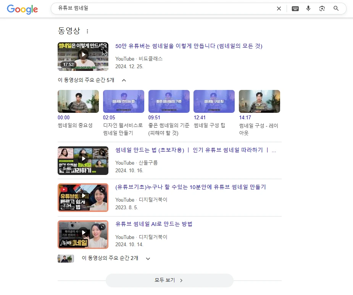Image resolution: width=353 pixels, height=295 pixels.
Task: Click the 썸네일 구성 팁 caption
Action: 210,125
